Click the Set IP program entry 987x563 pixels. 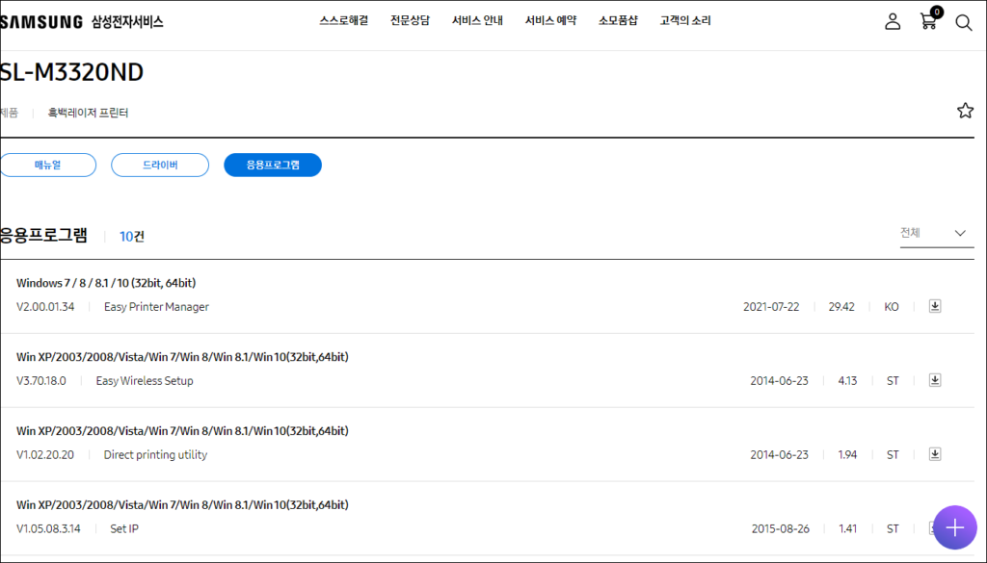coord(124,528)
